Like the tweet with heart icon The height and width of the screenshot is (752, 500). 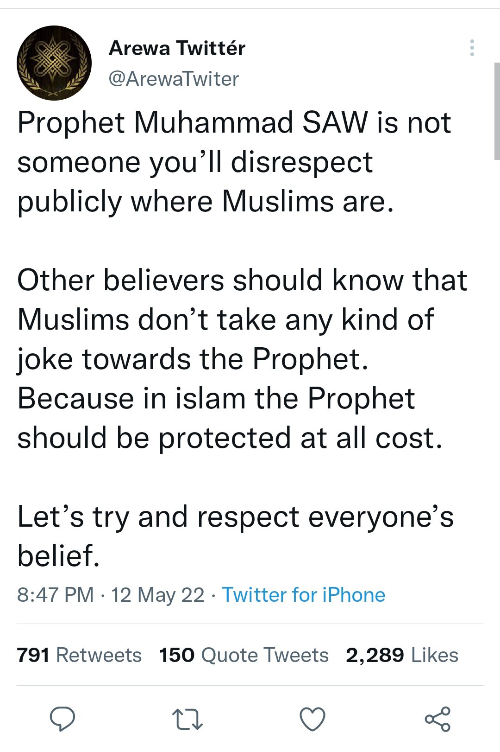pyautogui.click(x=312, y=720)
